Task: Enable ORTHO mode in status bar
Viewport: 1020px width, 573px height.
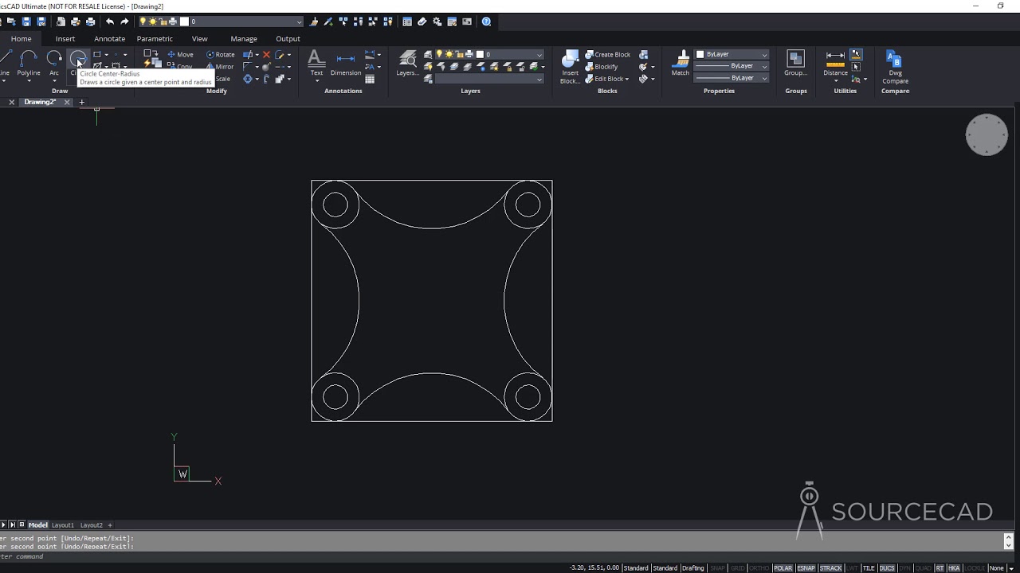Action: pyautogui.click(x=759, y=568)
